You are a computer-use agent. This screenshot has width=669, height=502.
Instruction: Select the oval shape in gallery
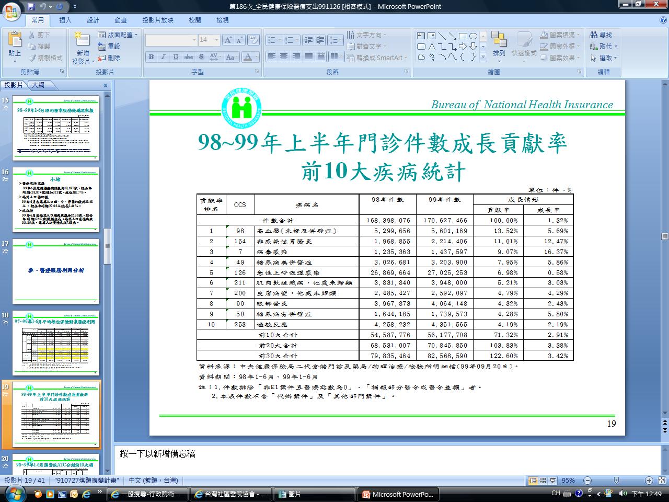[473, 36]
